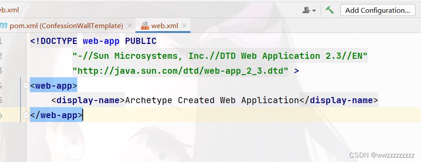Click the Sun Microsystems DTD string
Screen dimensions: 421x162
pos(220,56)
